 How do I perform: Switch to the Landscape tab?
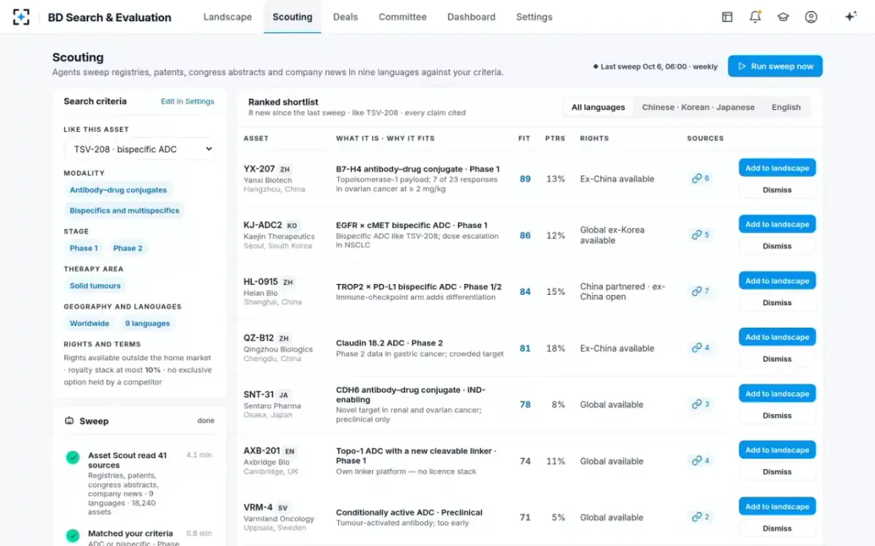click(x=227, y=17)
